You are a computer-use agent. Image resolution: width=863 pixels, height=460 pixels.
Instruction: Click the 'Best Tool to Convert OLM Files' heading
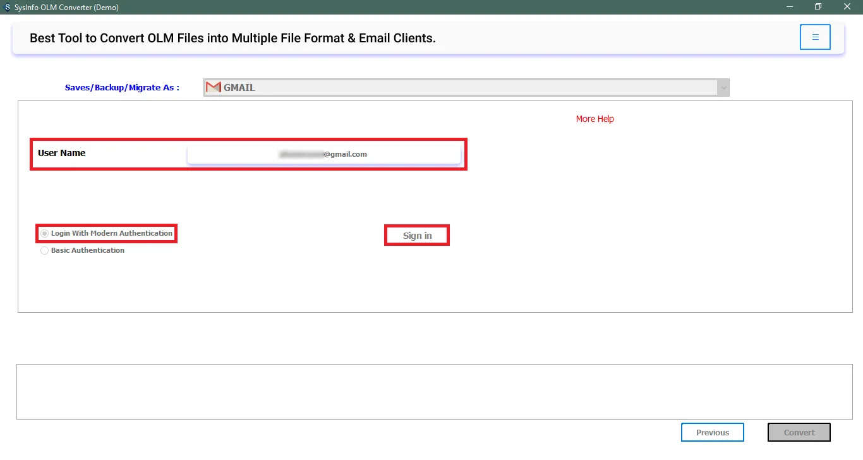click(x=232, y=38)
